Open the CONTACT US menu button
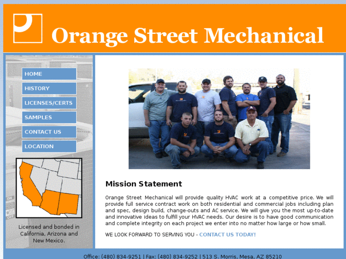346x259 pixels. pyautogui.click(x=49, y=132)
